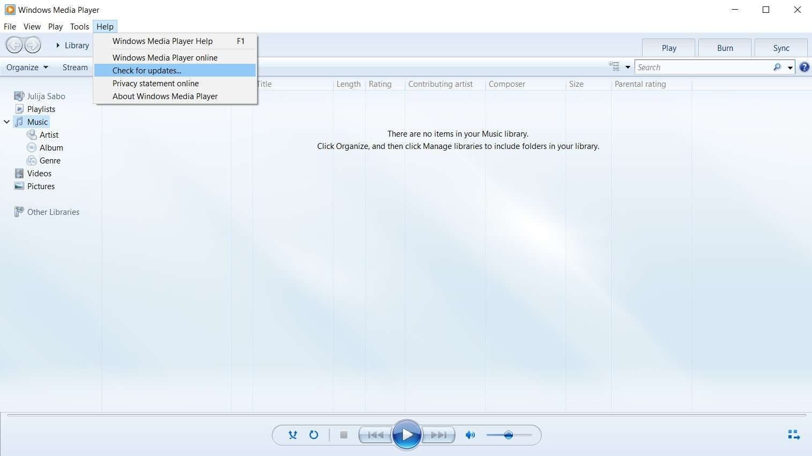Sort by the Length column
812x456 pixels.
click(349, 84)
